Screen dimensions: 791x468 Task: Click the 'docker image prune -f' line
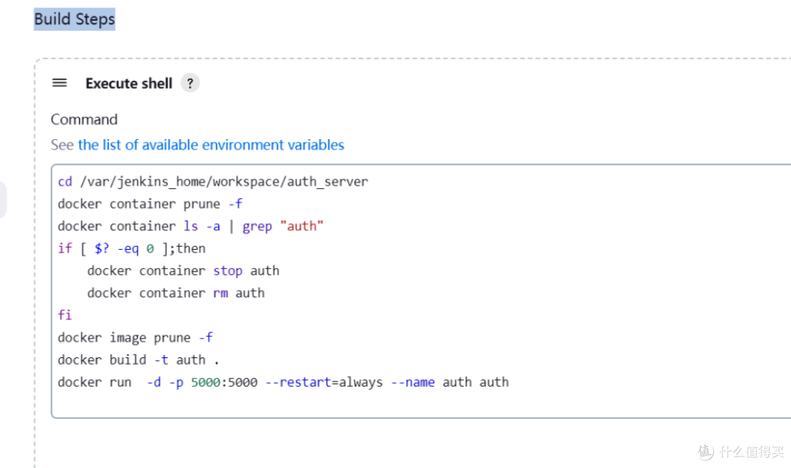coord(135,338)
